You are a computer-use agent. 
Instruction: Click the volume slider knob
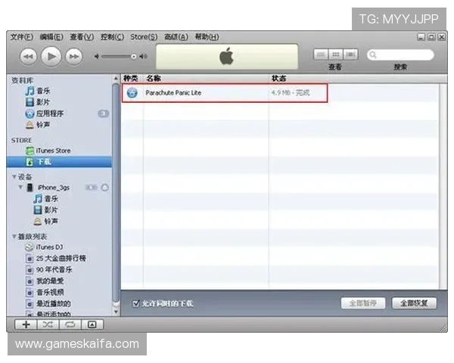tap(133, 57)
